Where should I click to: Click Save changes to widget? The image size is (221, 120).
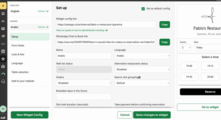[x=152, y=115]
